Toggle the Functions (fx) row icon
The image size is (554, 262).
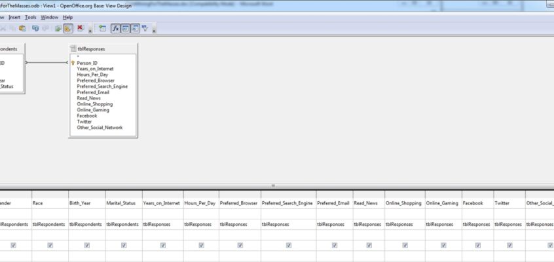click(x=115, y=29)
